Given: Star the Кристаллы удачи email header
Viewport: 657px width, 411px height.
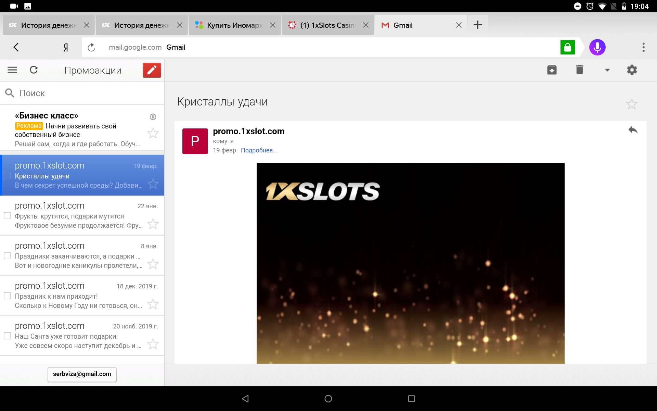Looking at the screenshot, I should pyautogui.click(x=631, y=104).
